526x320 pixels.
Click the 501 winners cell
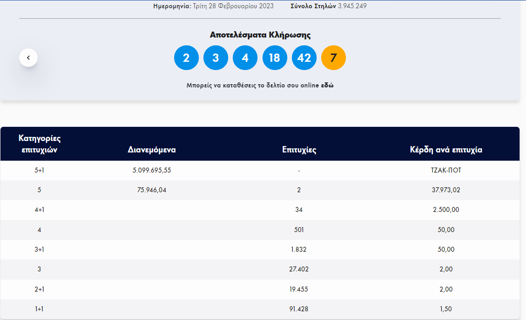[x=299, y=230]
